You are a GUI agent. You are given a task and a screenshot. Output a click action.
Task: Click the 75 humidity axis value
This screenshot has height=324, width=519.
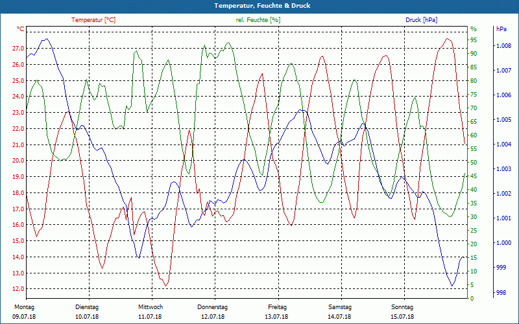(474, 95)
